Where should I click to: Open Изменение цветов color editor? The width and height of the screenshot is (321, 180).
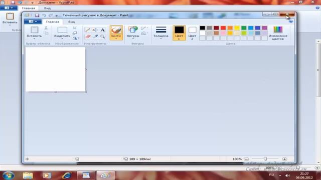(x=278, y=33)
